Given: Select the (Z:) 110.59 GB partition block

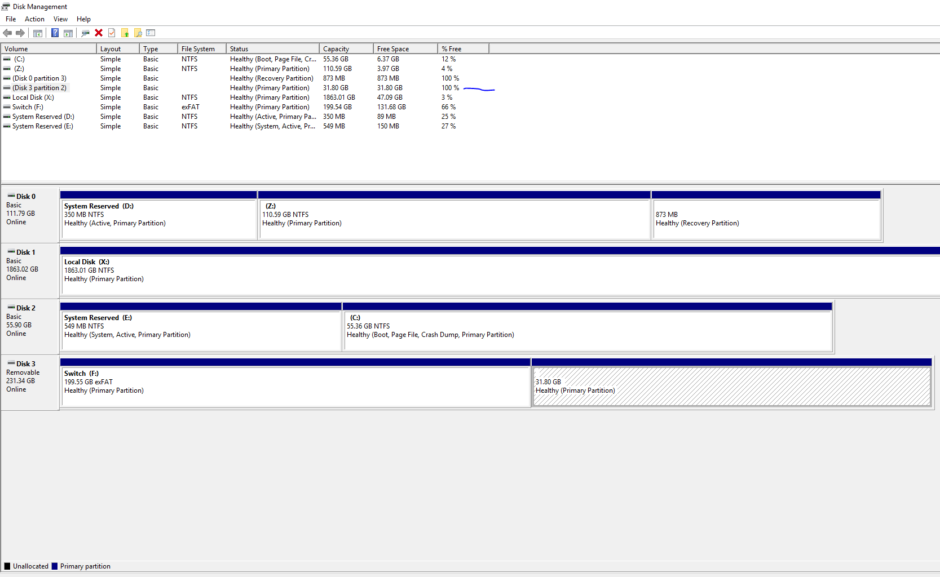Looking at the screenshot, I should [x=454, y=215].
